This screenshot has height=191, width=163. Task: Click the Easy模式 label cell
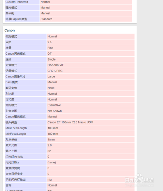(26, 82)
